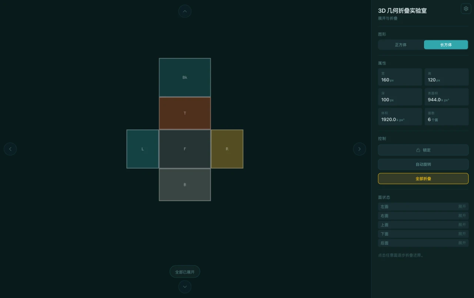Viewport: 474px width, 298px height.
Task: Toggle fold state of 下面 row
Action: 423,234
